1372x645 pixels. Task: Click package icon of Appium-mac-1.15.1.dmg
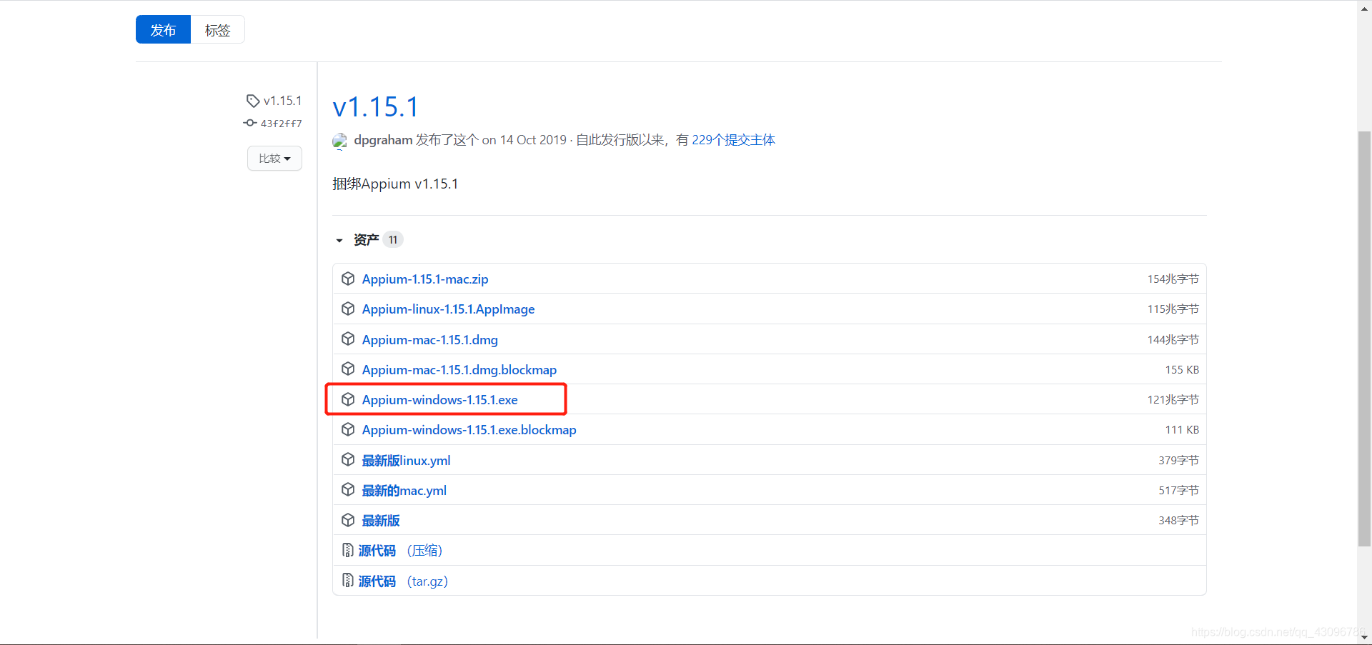pyautogui.click(x=348, y=339)
